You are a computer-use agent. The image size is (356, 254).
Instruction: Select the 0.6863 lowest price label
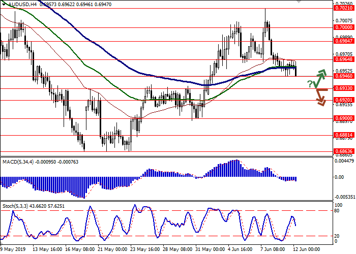click(344, 151)
